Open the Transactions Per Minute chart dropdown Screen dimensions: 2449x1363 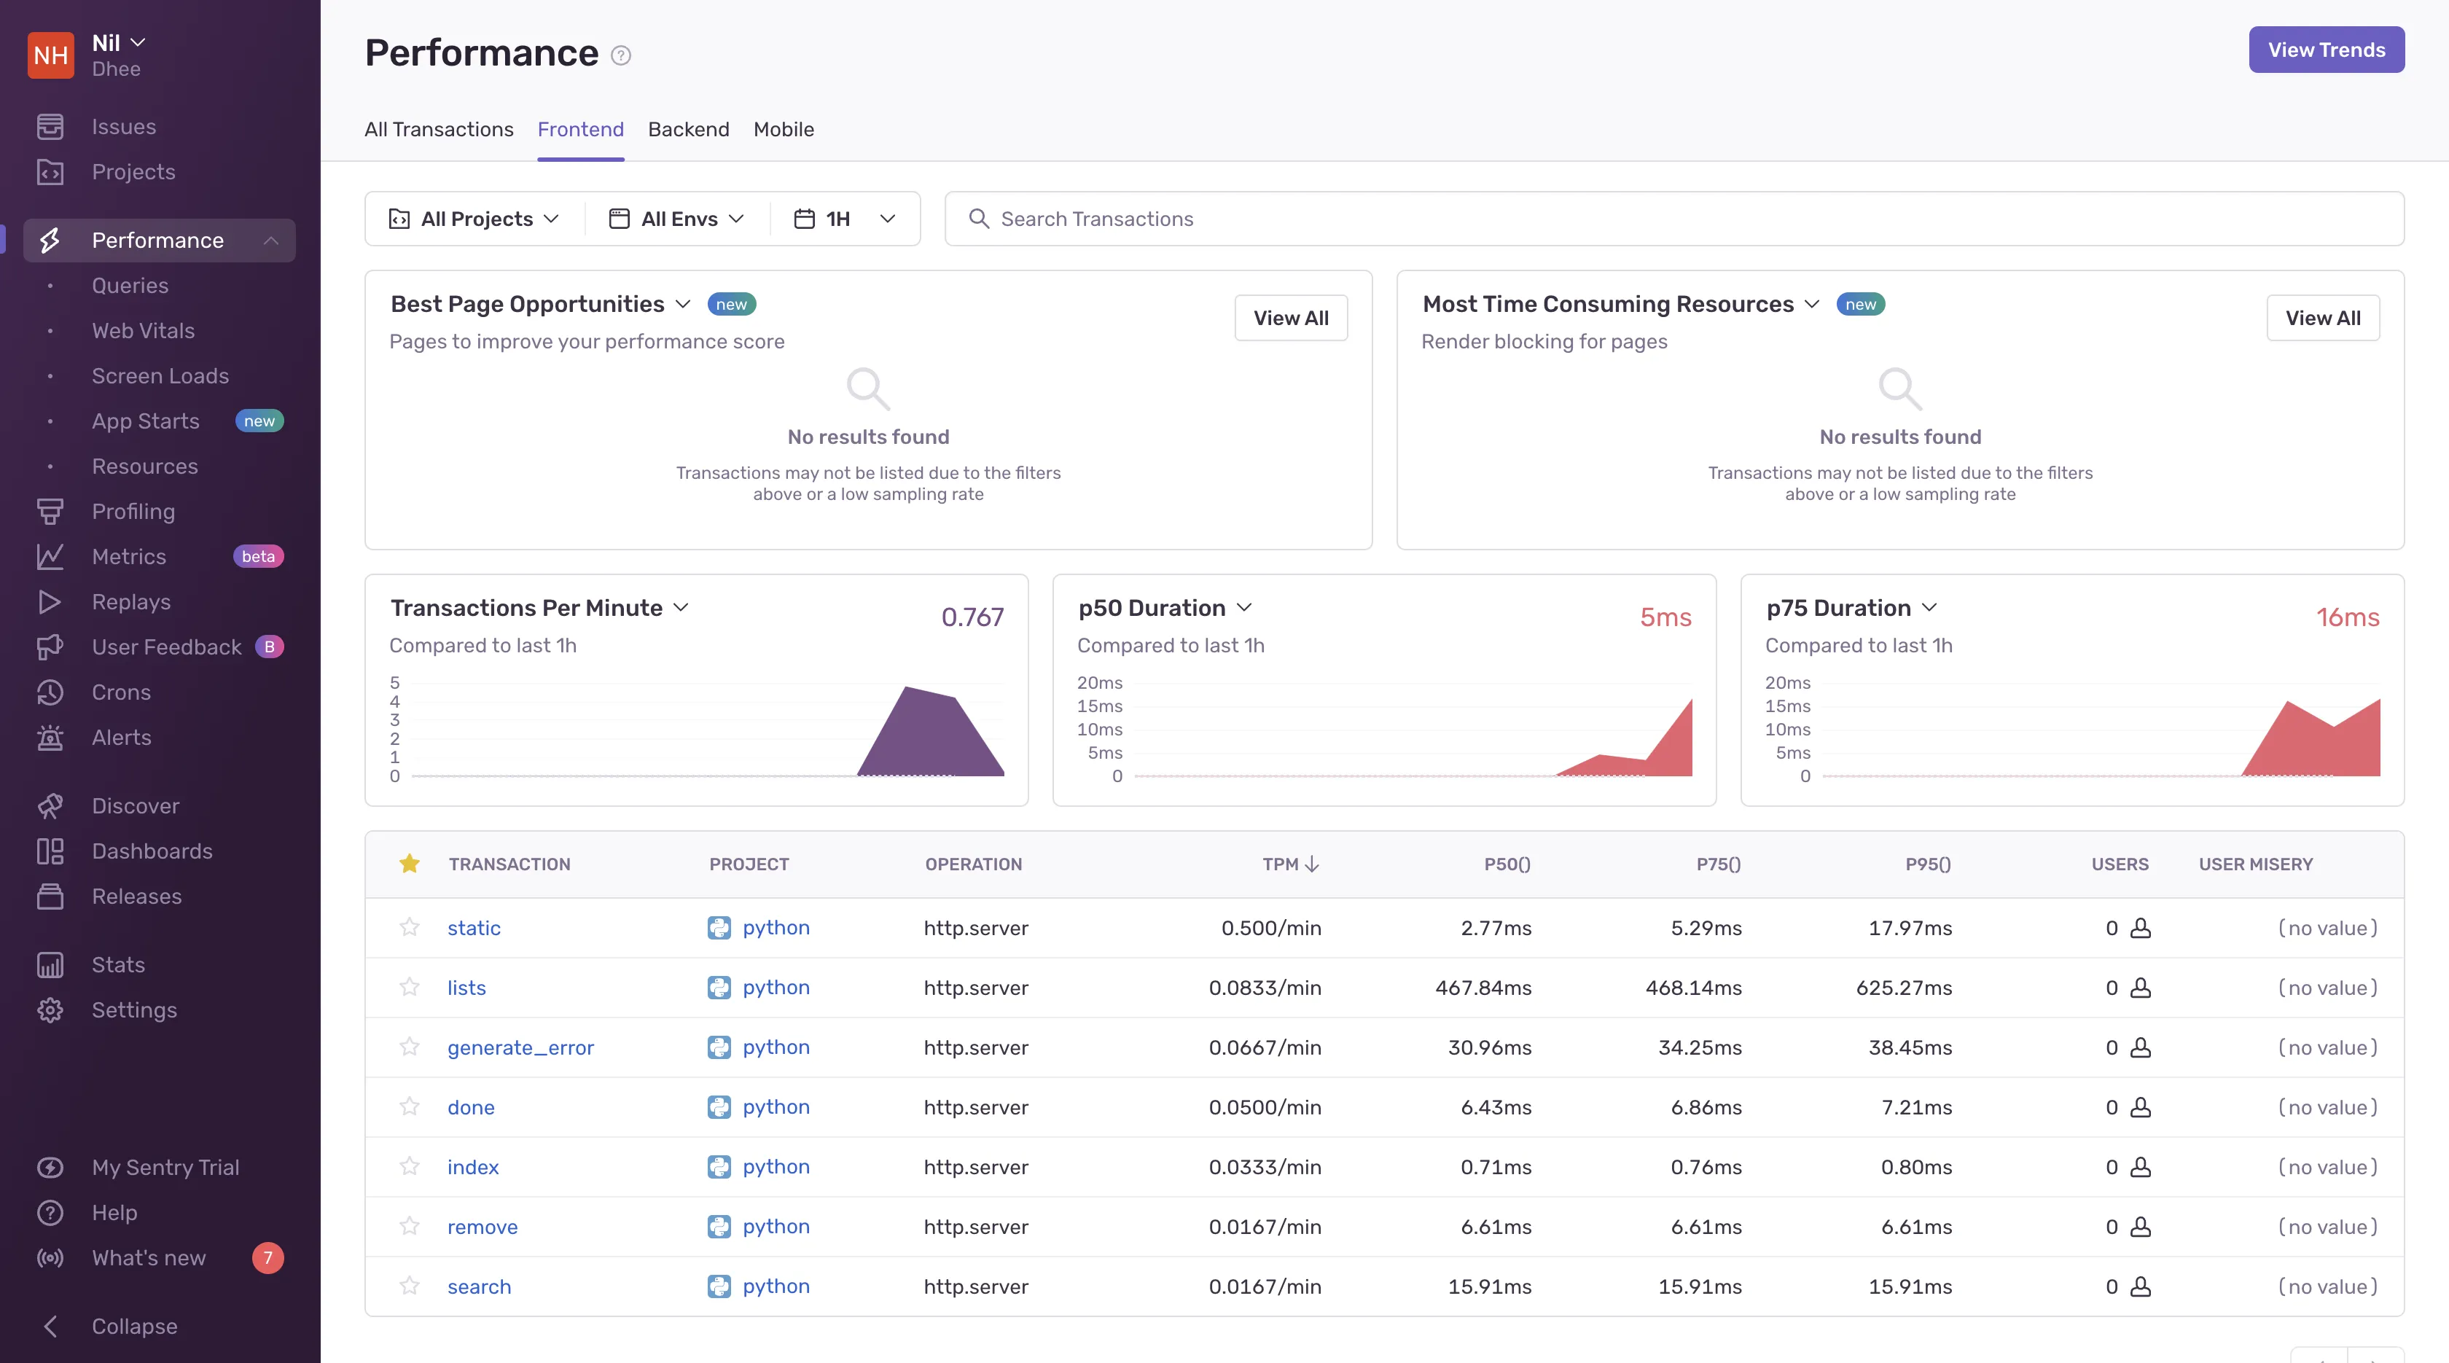681,607
